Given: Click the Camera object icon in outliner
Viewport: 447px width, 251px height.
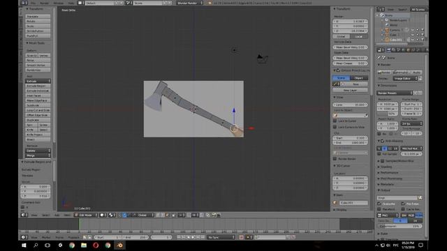Looking at the screenshot, I should [x=387, y=30].
